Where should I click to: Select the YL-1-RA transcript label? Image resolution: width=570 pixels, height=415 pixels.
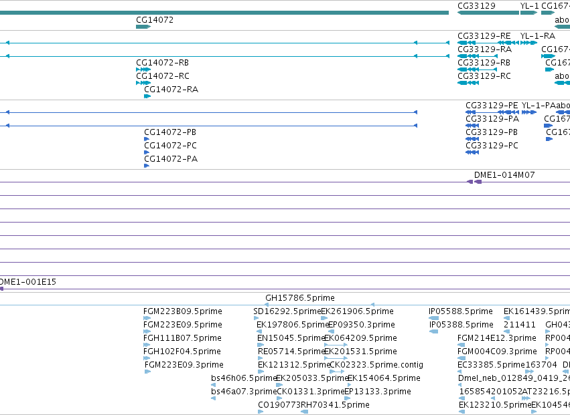click(538, 36)
